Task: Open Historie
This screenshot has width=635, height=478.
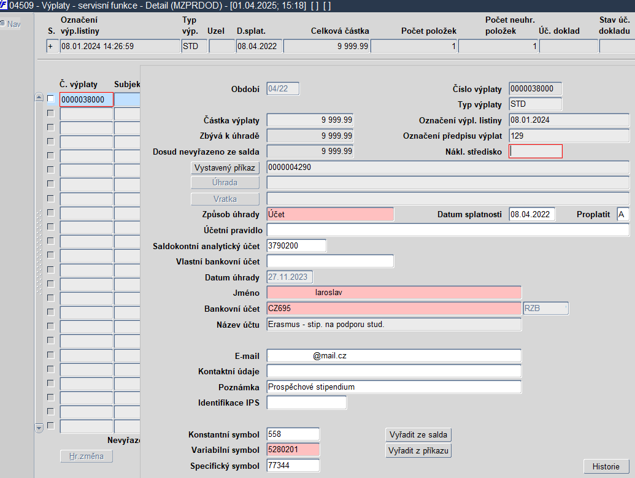Action: pyautogui.click(x=606, y=466)
